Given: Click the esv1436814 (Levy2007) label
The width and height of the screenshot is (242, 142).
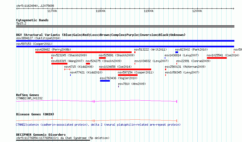Looking at the screenshot, I should 182,55.
